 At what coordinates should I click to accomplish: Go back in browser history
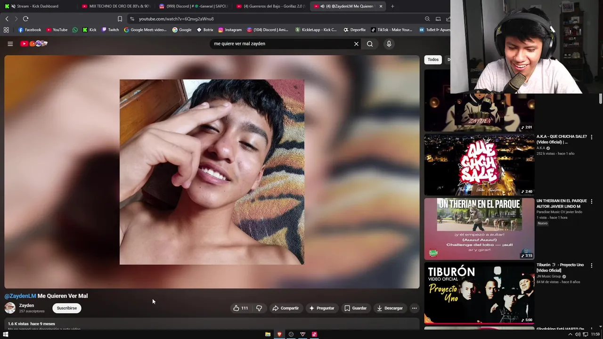click(7, 19)
